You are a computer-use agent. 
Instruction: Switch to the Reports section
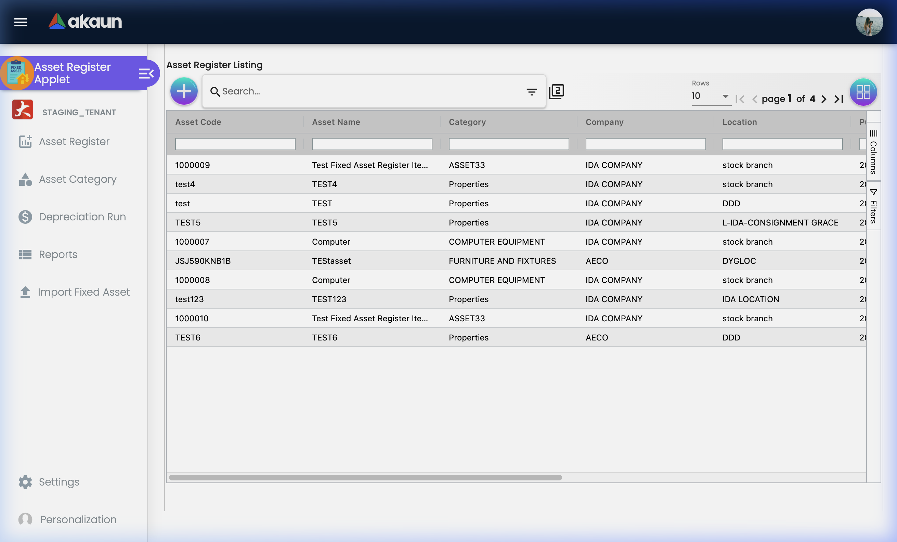(x=57, y=255)
